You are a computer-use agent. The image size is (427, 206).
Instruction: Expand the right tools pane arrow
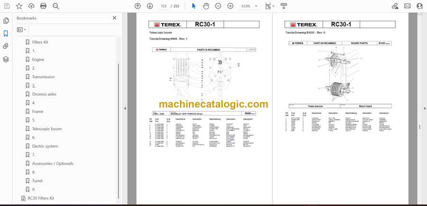424,108
